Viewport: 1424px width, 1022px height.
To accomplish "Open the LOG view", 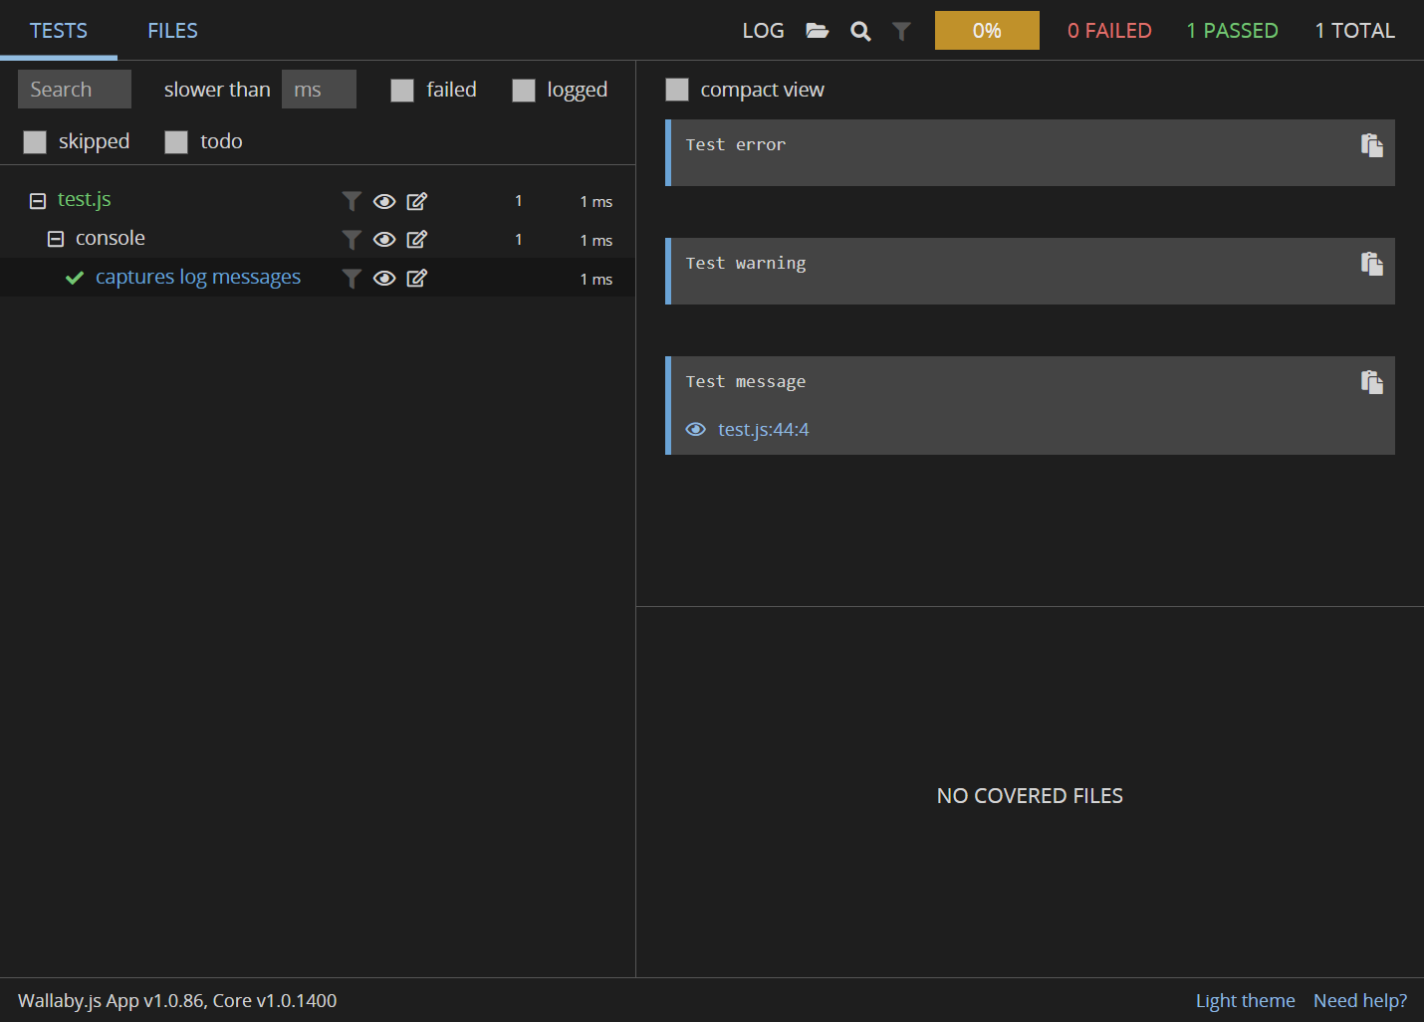I will click(763, 30).
